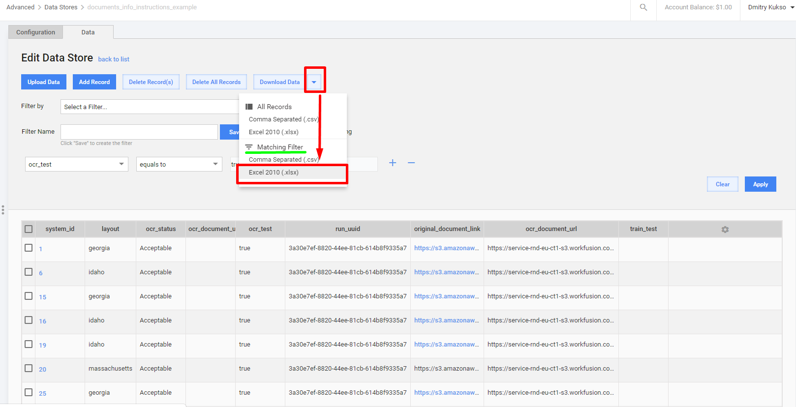This screenshot has width=796, height=407.
Task: Choose All Records Excel 2010 (.xlsx)
Action: (x=274, y=132)
